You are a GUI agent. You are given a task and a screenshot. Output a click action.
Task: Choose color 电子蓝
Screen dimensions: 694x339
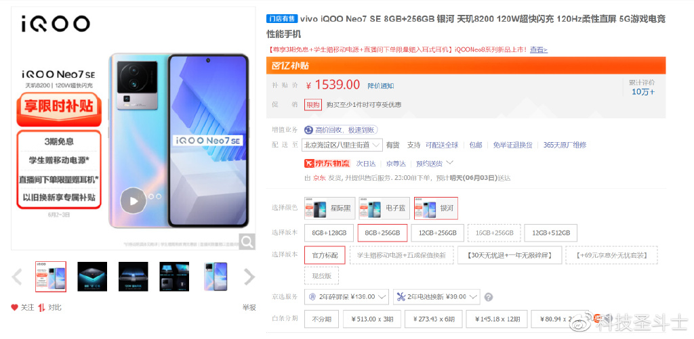point(384,208)
